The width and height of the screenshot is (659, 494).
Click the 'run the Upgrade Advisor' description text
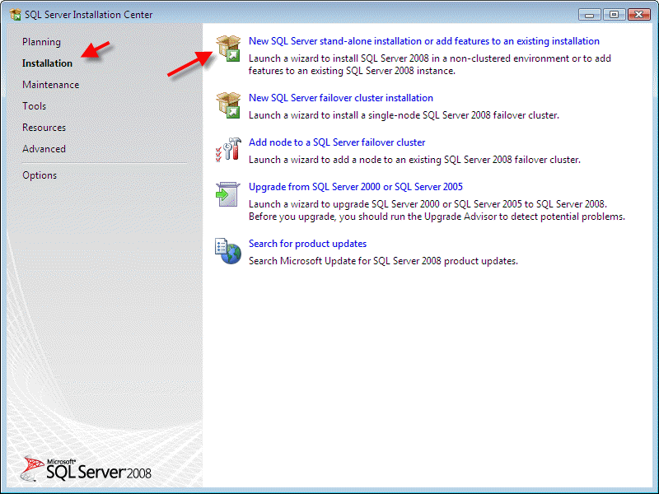437,211
